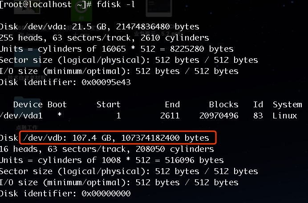The image size is (308, 203).
Task: Click the faint green file icon behind terminal
Action: click(81, 12)
